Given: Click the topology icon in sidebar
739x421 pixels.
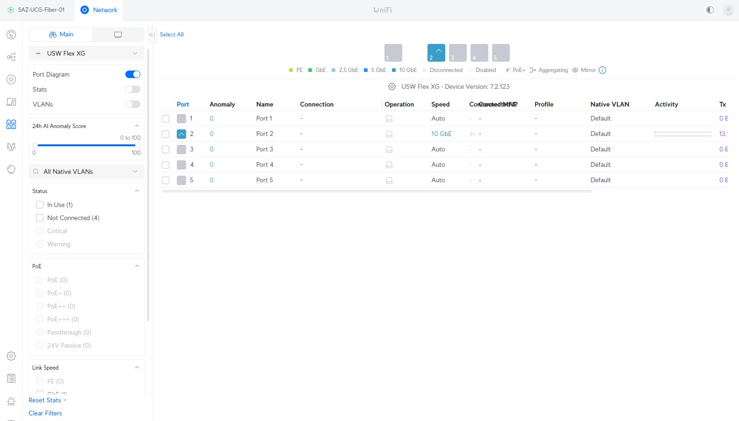Looking at the screenshot, I should [11, 57].
